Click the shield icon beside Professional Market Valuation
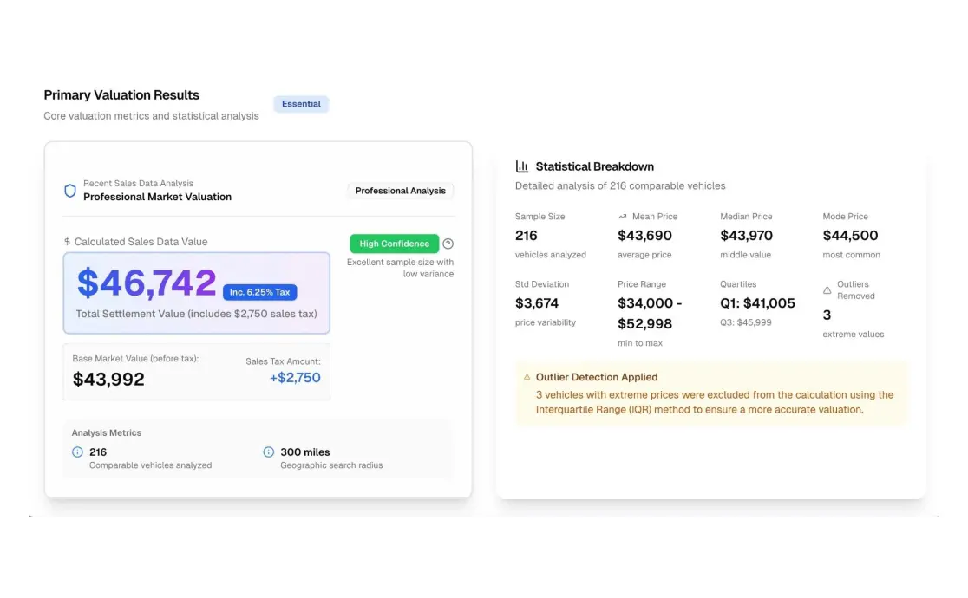This screenshot has height=598, width=968. (x=70, y=191)
